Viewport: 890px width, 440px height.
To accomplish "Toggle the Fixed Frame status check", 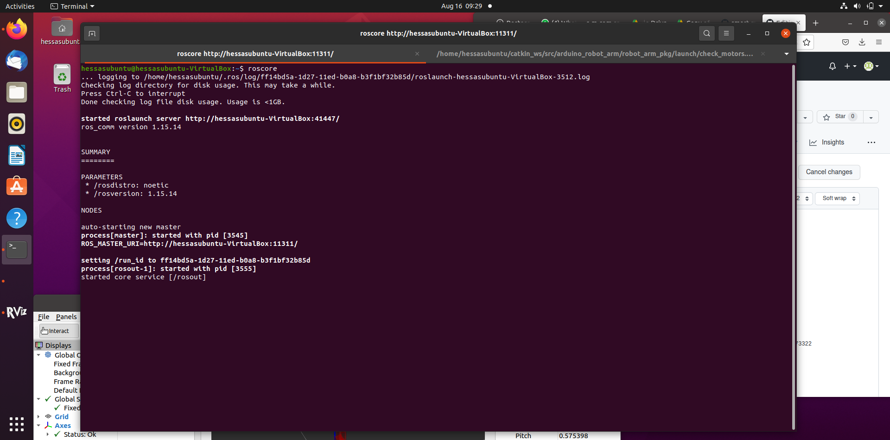I will tap(57, 408).
